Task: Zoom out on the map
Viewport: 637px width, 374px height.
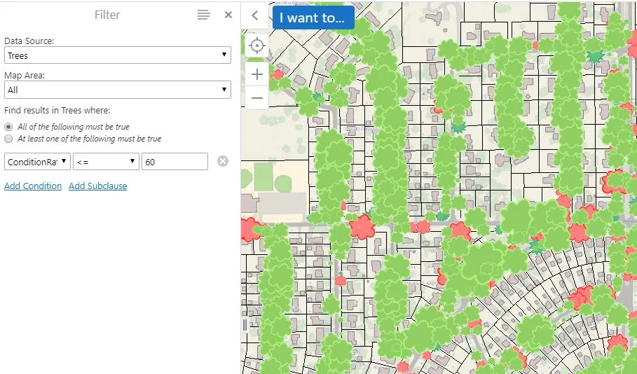Action: 256,98
